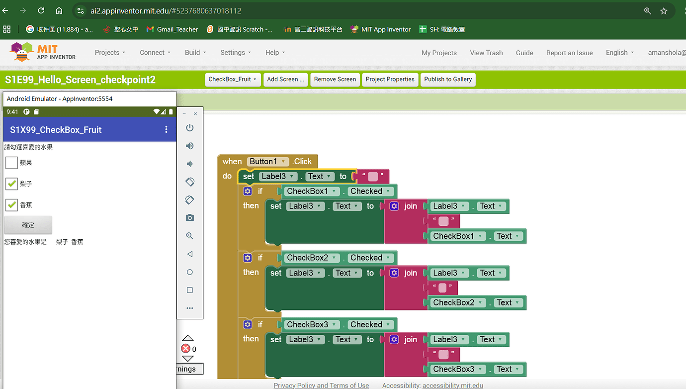
Task: Take a screenshot with the emulator camera icon
Action: 189,217
